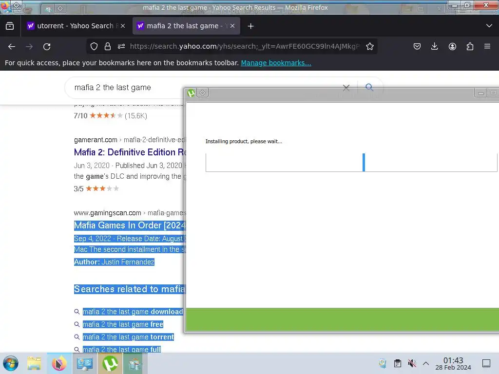Click tray security shield icon
Viewport: 499px width, 374px height.
383,363
